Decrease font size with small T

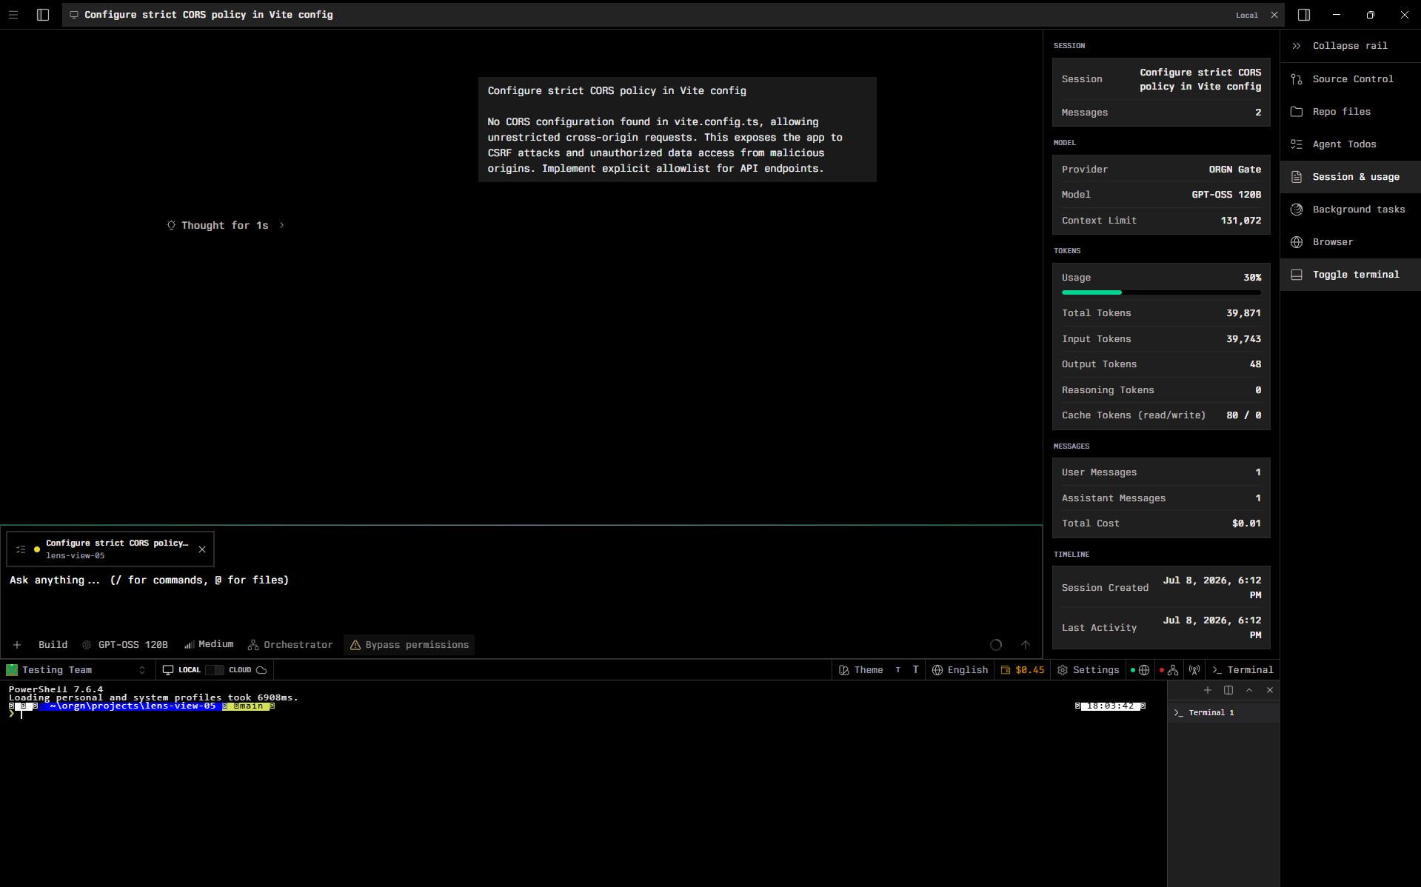click(898, 670)
